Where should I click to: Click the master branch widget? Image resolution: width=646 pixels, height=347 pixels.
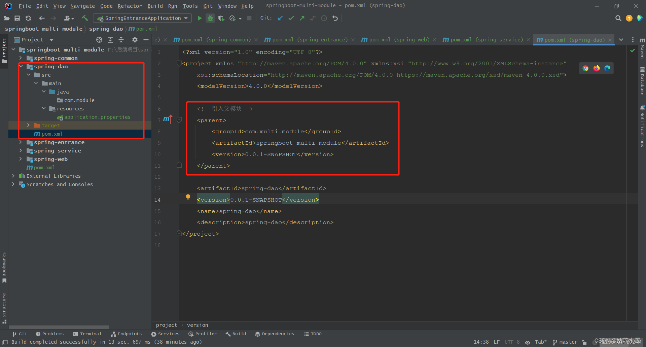(x=565, y=342)
